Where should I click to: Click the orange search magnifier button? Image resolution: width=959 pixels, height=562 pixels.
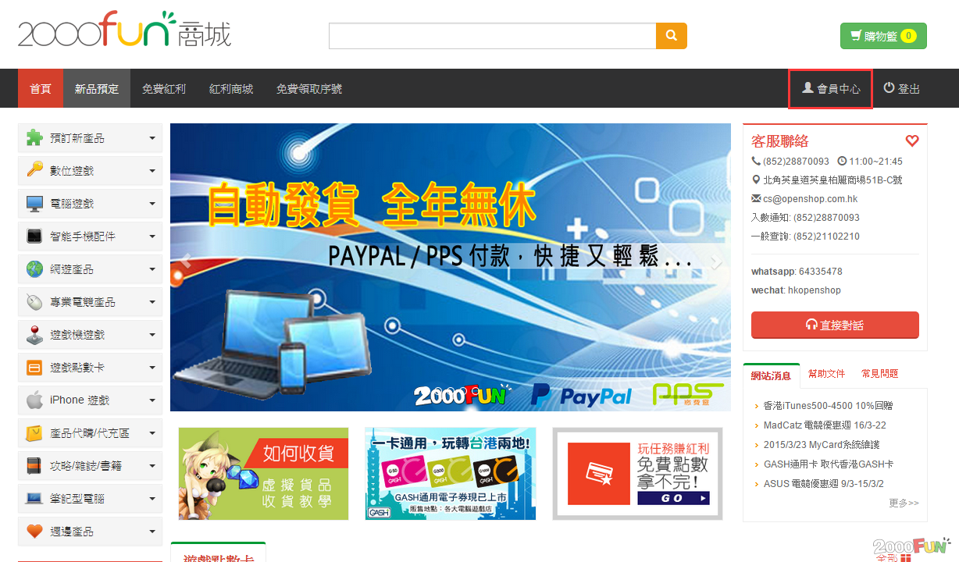click(672, 36)
